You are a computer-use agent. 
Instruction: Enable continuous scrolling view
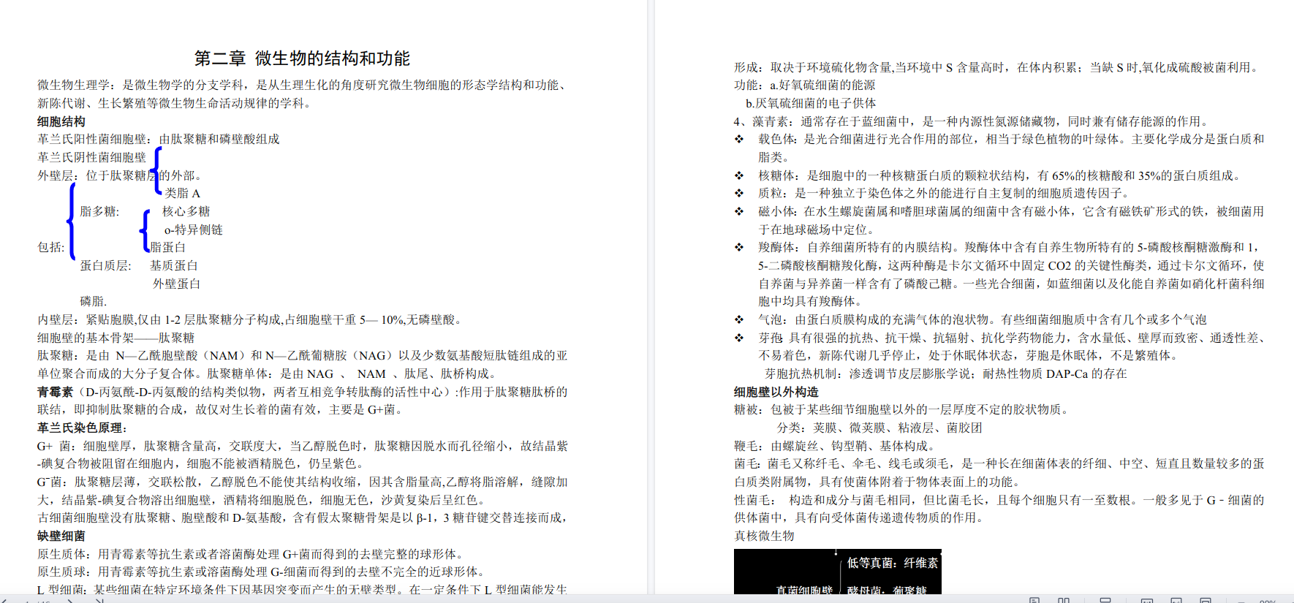(1105, 601)
